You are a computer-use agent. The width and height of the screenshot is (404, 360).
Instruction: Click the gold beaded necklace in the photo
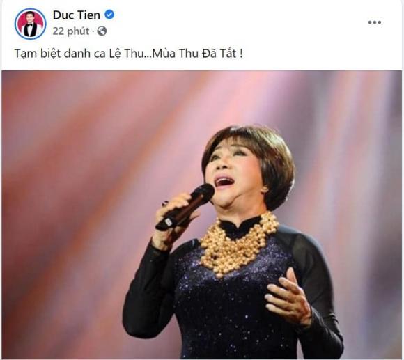click(x=238, y=244)
